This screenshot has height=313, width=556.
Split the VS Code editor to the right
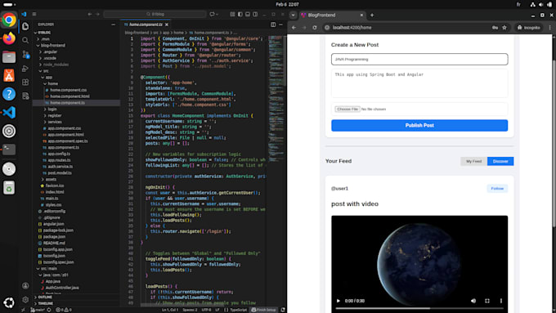(x=273, y=25)
